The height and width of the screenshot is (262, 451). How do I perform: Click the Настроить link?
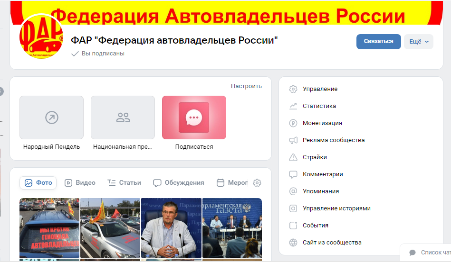click(246, 86)
